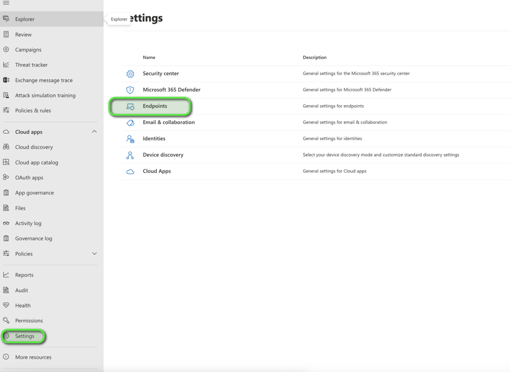Open Explorer in the sidebar
Viewport: 510px width, 372px height.
pyautogui.click(x=25, y=19)
